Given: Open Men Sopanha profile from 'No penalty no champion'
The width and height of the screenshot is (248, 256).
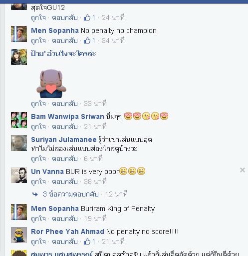Looking at the screenshot, I should click(x=55, y=30).
